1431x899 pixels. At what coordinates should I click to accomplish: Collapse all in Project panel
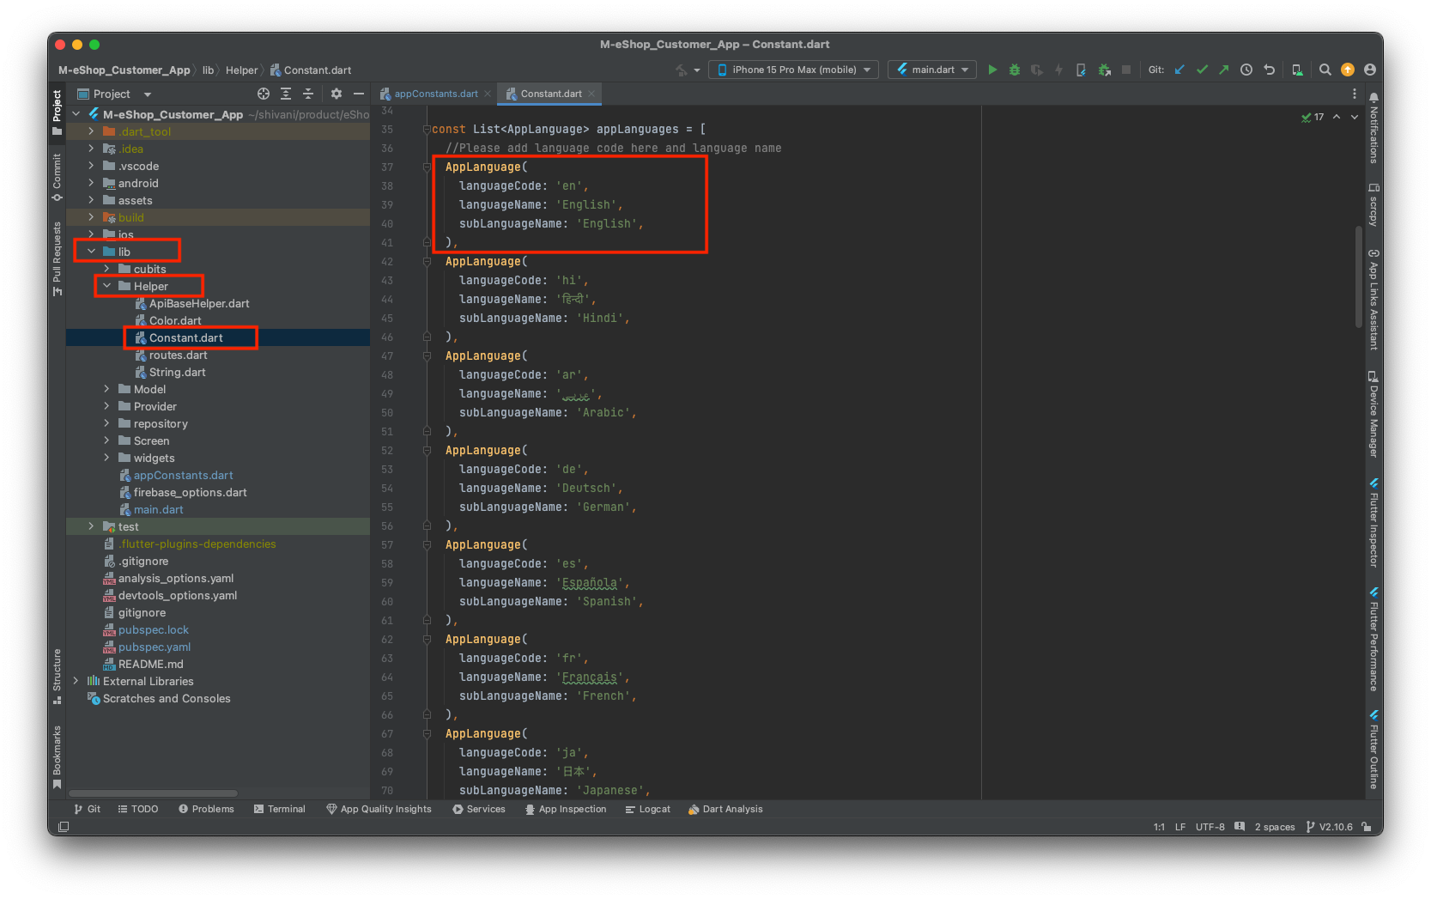(308, 94)
